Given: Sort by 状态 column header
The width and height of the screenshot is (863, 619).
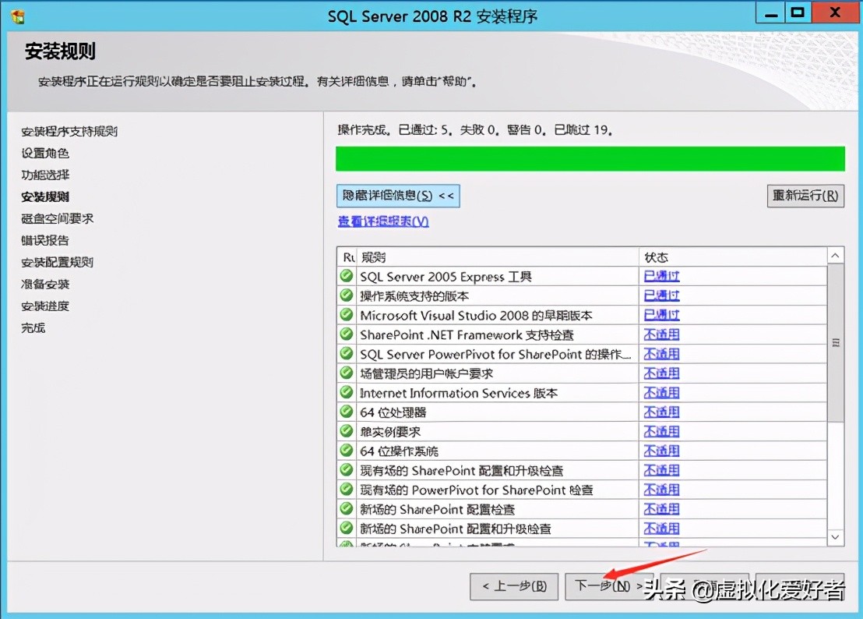Looking at the screenshot, I should coord(733,257).
